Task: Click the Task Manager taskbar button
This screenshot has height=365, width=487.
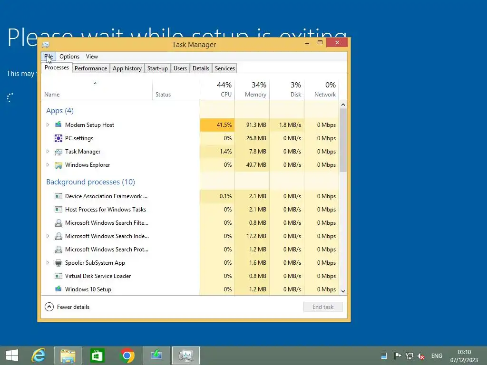Action: point(186,355)
